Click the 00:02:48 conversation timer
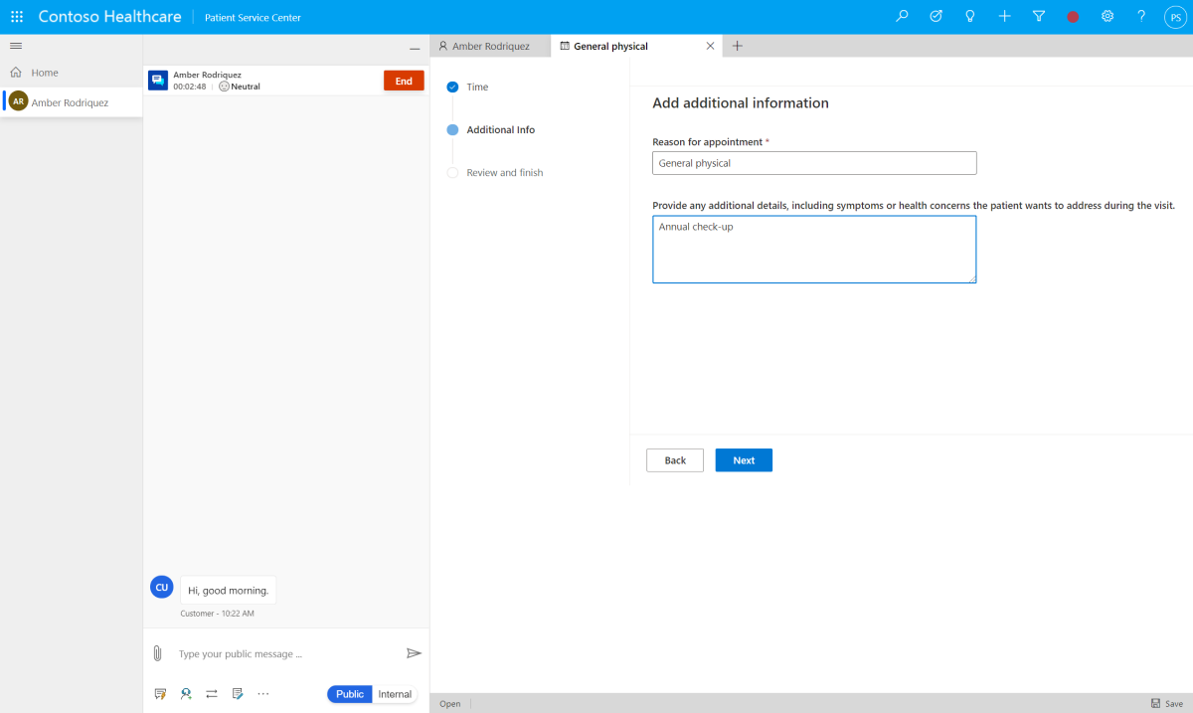This screenshot has height=713, width=1193. coord(190,87)
